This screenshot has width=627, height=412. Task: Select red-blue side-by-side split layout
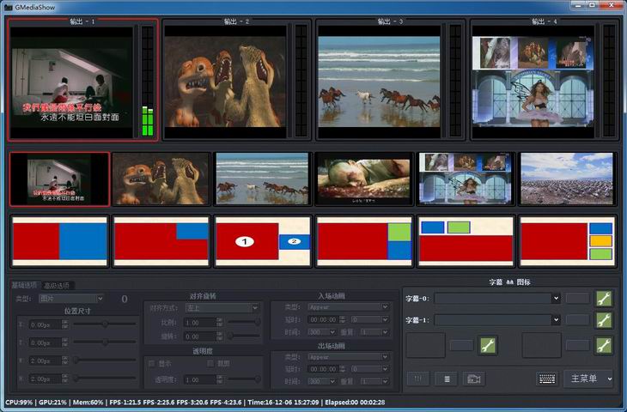pyautogui.click(x=60, y=241)
